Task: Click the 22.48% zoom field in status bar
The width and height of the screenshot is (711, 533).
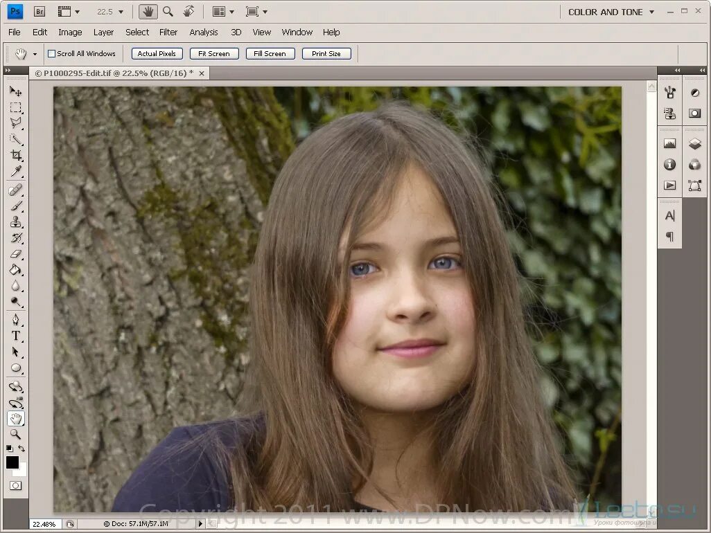Action: [x=44, y=524]
